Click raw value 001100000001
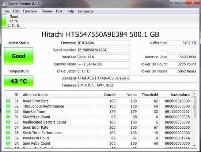The width and height of the screenshot is (201, 152). 177,112
